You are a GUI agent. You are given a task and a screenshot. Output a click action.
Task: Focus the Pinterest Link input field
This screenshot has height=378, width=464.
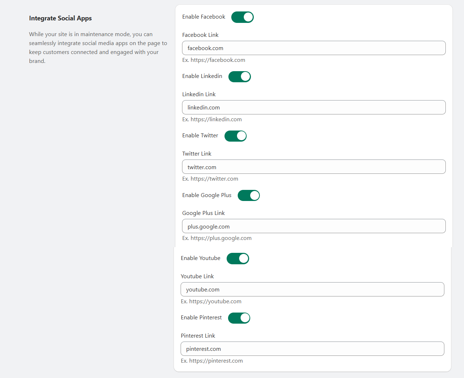coord(312,349)
